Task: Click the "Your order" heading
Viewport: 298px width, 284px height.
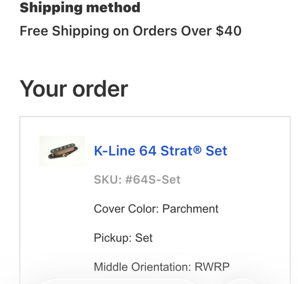Action: click(74, 89)
